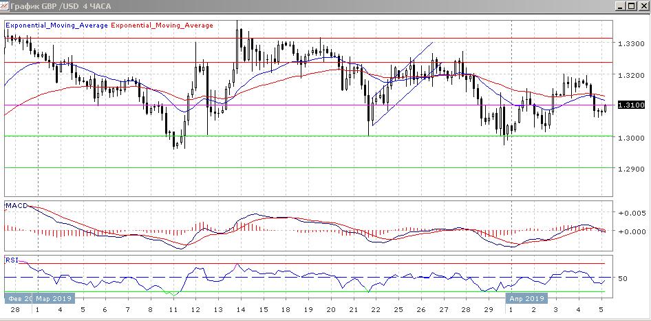Select the red Exponential_Moving_Average legend label
The image size is (651, 321).
tap(162, 25)
